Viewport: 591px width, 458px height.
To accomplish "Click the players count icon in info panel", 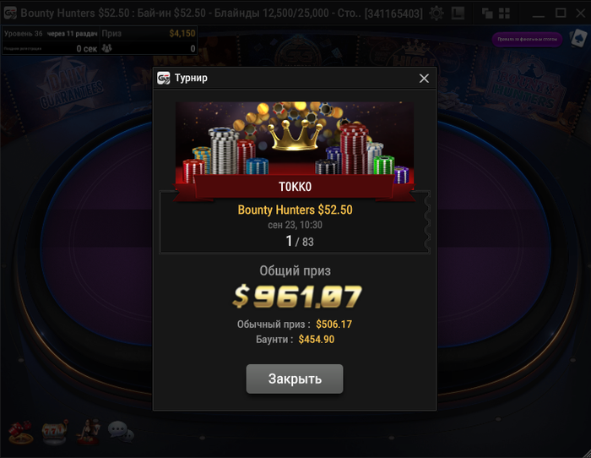I will pos(107,48).
